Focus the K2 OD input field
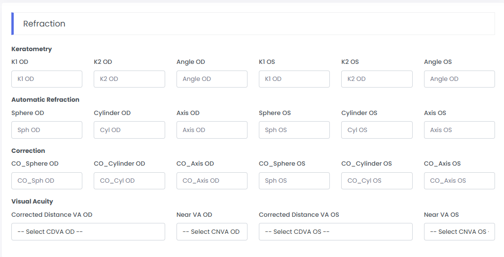 coord(129,79)
